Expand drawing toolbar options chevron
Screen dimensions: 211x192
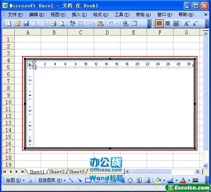click(x=207, y=180)
